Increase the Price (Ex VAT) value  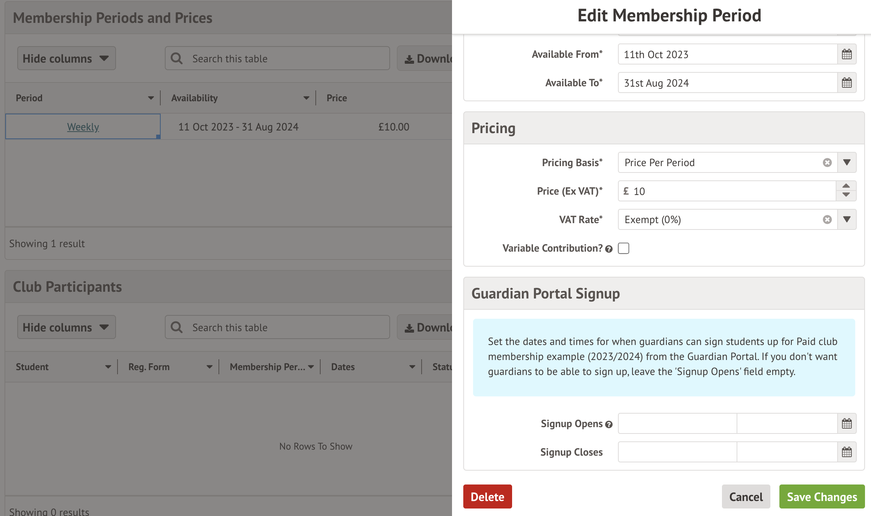click(x=846, y=186)
